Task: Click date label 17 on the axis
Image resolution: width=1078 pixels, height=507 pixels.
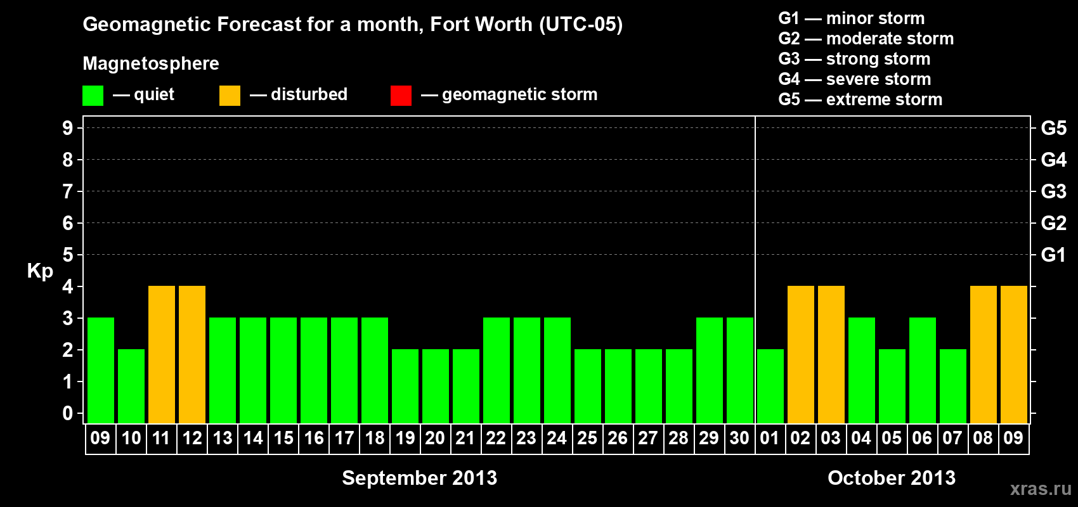Action: 344,439
